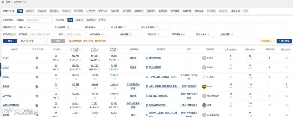Select the 影视娱乐 industry filter
293x117 pixels.
coord(54,11)
